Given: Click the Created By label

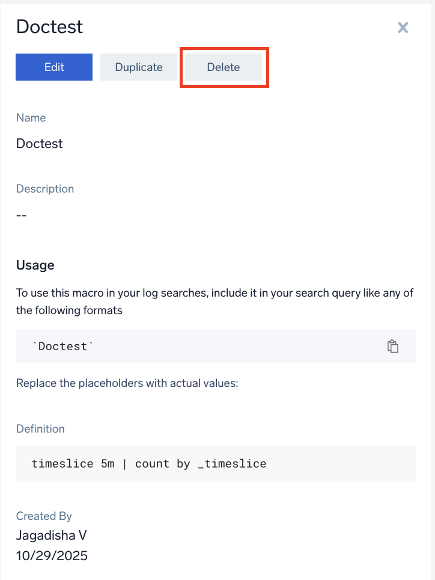Looking at the screenshot, I should (44, 516).
